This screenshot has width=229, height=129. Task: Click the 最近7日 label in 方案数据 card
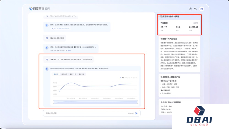click(x=196, y=23)
